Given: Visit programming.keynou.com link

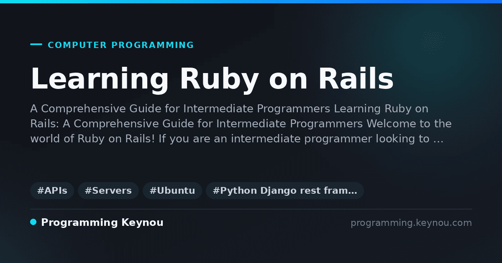Looking at the screenshot, I should click(x=411, y=223).
